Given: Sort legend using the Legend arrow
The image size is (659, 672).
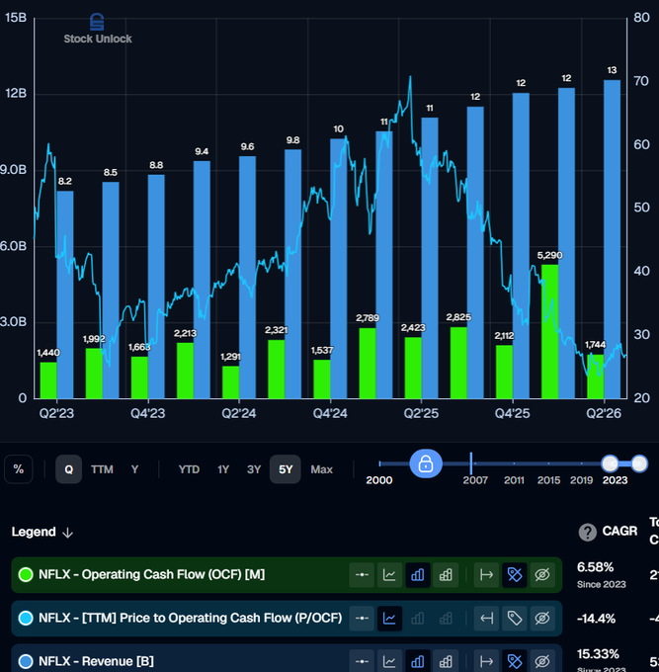Looking at the screenshot, I should click(68, 533).
